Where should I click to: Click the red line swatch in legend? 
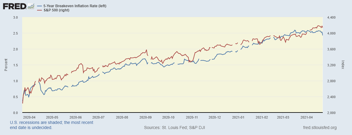tap(39, 10)
